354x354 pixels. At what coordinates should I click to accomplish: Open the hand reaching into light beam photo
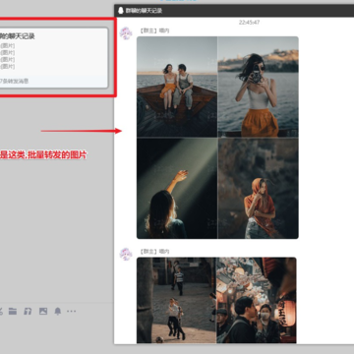(x=177, y=188)
